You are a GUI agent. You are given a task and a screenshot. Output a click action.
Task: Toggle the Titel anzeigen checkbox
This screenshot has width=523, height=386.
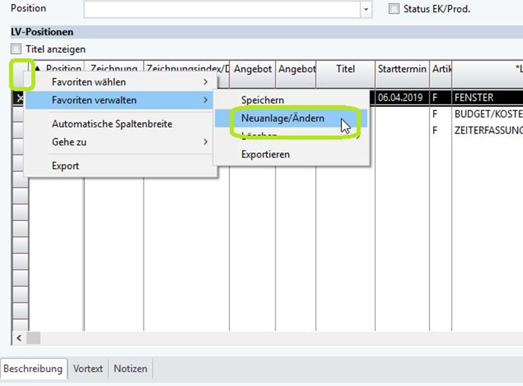click(x=17, y=49)
